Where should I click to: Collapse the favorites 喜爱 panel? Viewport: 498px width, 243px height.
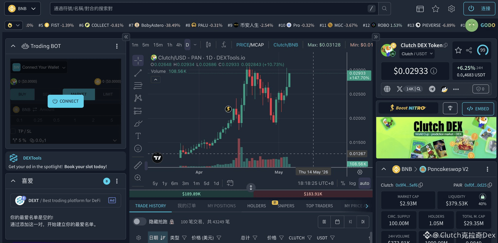(x=13, y=181)
